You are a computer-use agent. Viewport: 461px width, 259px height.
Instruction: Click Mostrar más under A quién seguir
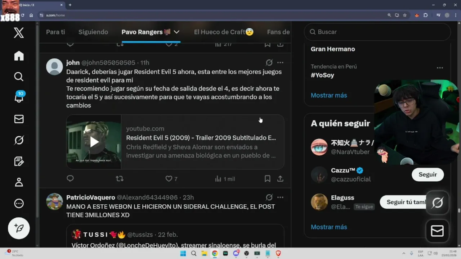(x=329, y=227)
